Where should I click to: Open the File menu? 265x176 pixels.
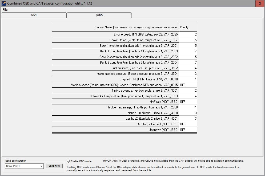[x=5, y=10]
